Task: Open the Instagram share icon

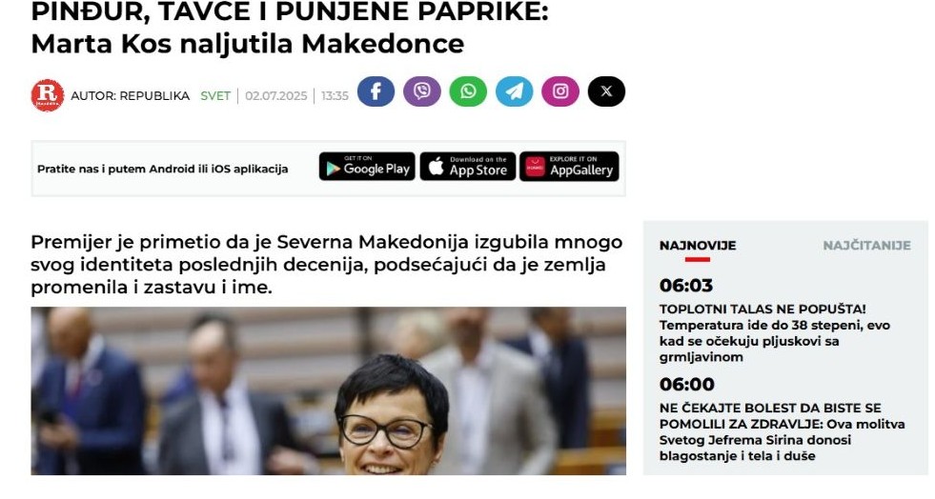Action: pyautogui.click(x=560, y=91)
